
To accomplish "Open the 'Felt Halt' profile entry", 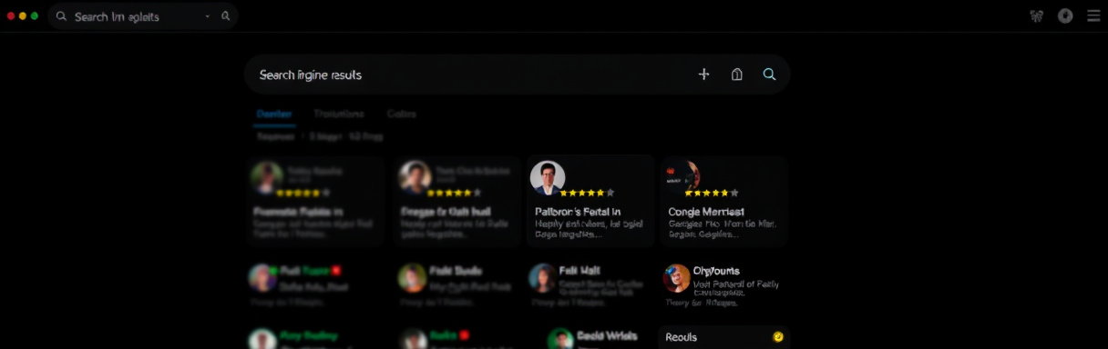I will (580, 271).
